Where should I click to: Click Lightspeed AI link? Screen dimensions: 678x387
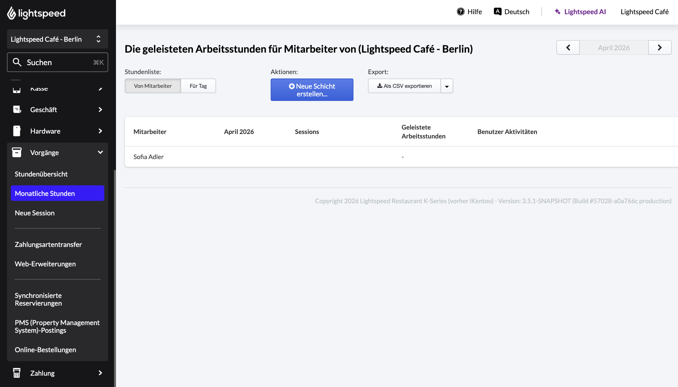(585, 12)
